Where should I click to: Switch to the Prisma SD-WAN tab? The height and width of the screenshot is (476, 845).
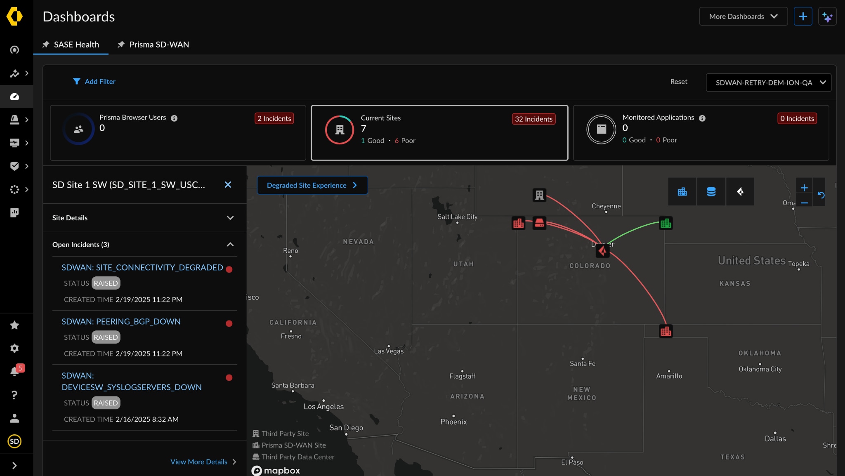click(x=159, y=45)
